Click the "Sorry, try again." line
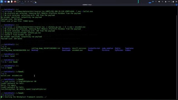178x100 pixels. click(9, 85)
